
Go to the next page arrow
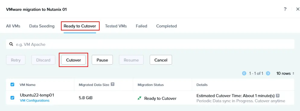point(268,73)
